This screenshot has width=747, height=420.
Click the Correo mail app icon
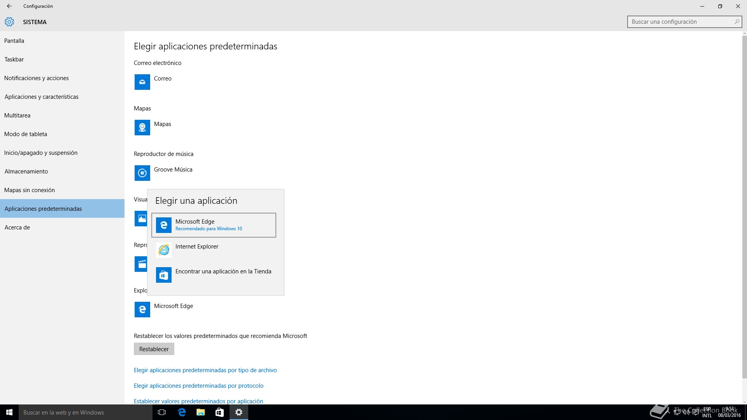click(x=142, y=82)
